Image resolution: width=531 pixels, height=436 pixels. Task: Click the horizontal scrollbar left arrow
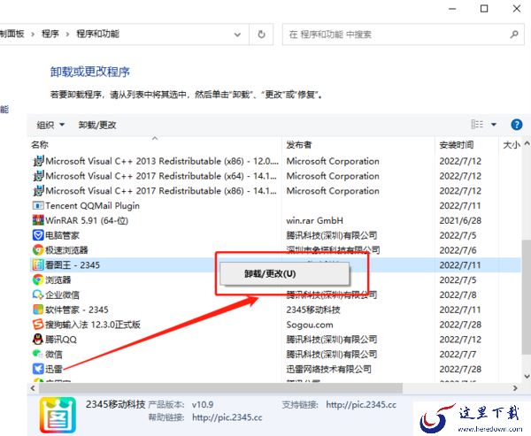pos(33,388)
